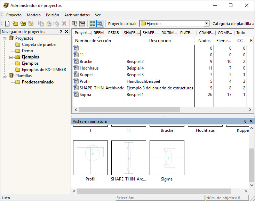This screenshot has width=255, height=201.
Task: Select Carpeta de prueba folder in tree
Action: tap(39, 45)
